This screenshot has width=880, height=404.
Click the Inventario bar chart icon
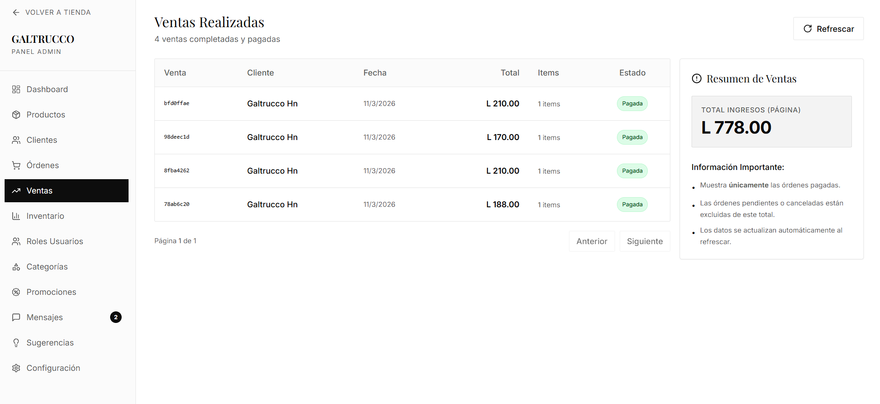click(x=16, y=216)
